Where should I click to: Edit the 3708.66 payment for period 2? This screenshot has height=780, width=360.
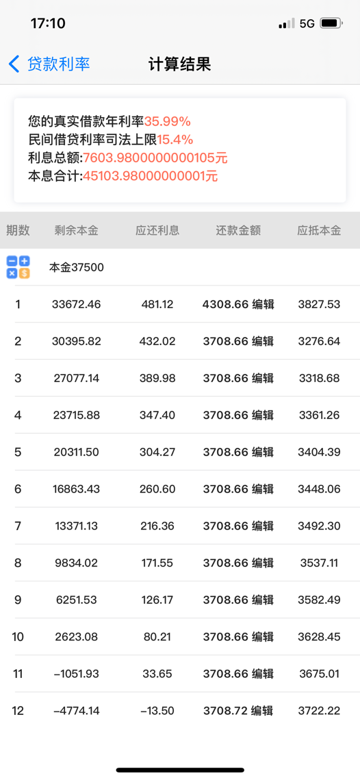pos(263,341)
